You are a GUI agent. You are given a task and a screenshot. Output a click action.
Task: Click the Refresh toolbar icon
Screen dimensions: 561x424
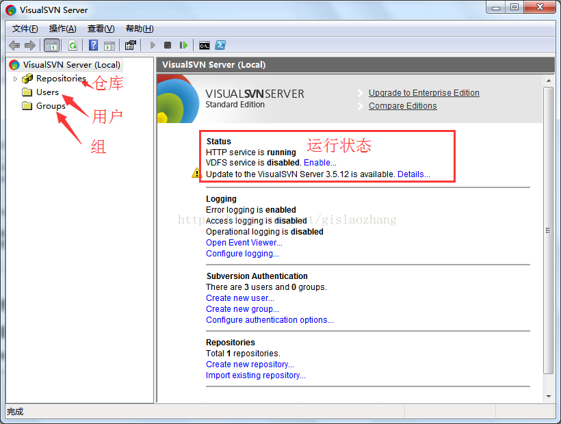coord(73,45)
